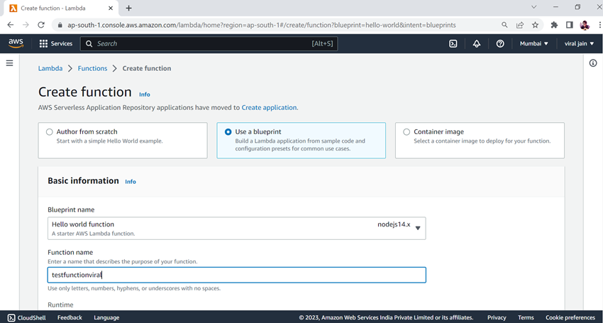Open the notifications bell
Screen dimensions: 603x323
(x=477, y=43)
